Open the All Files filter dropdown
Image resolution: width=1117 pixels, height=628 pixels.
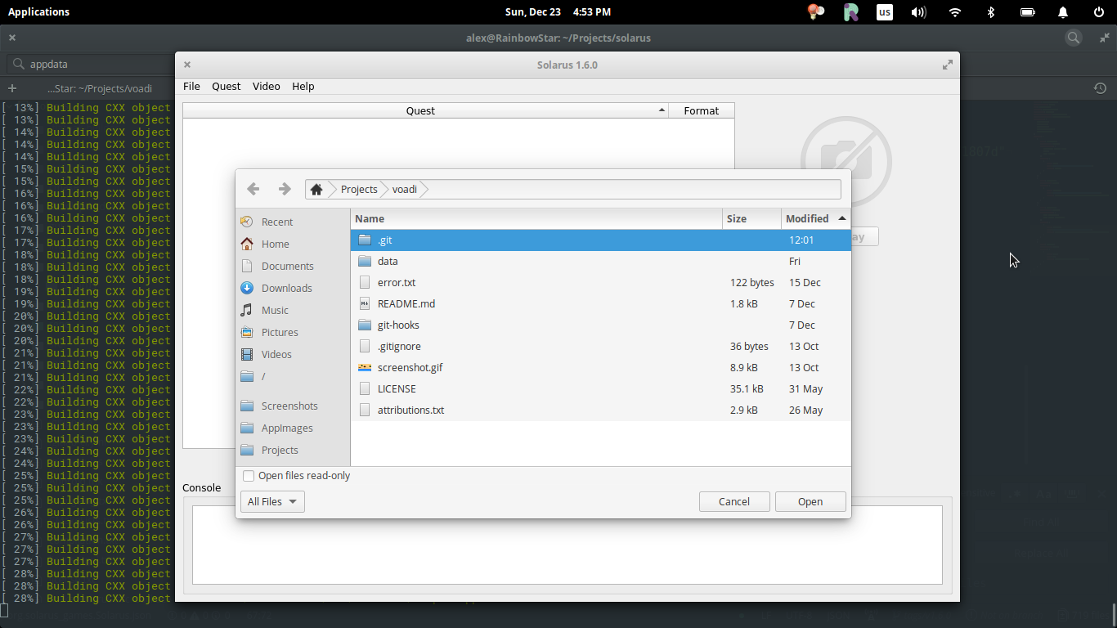coord(272,501)
